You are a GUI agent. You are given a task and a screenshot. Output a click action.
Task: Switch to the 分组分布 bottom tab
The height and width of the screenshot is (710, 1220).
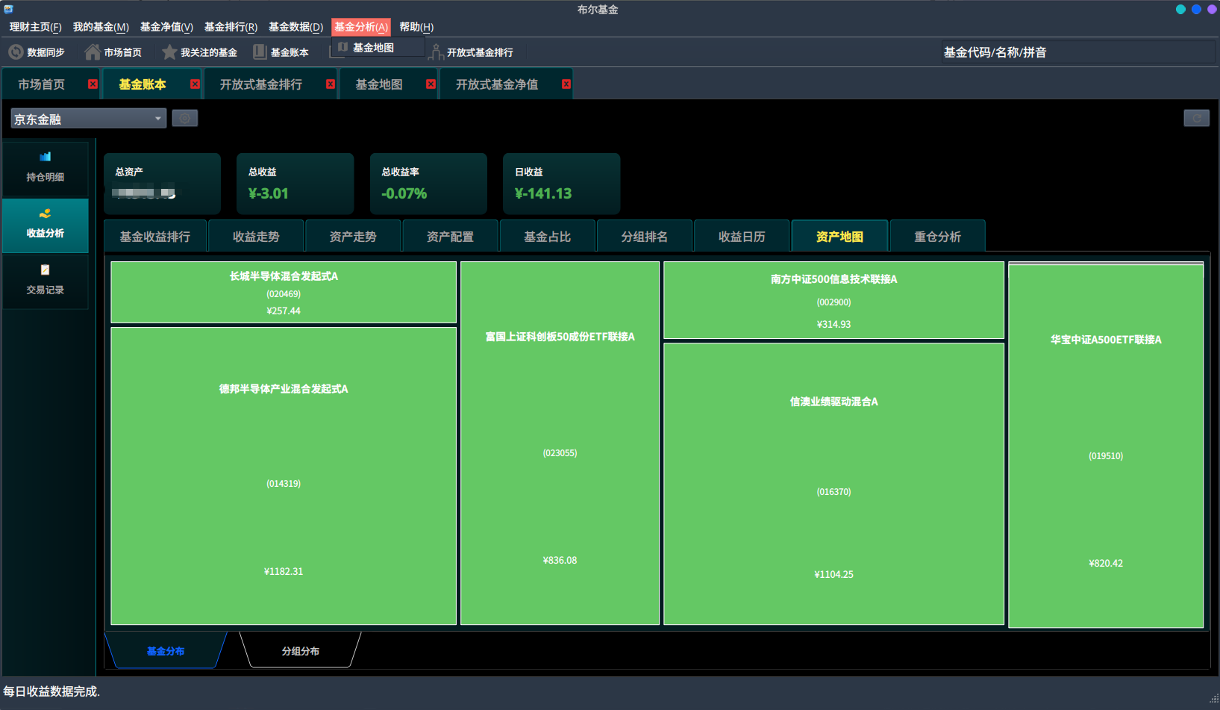click(301, 650)
